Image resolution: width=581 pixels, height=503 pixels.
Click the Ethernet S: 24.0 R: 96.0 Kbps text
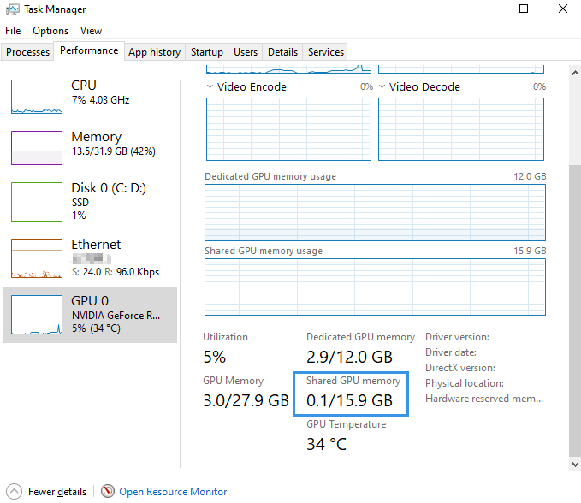[x=116, y=272]
